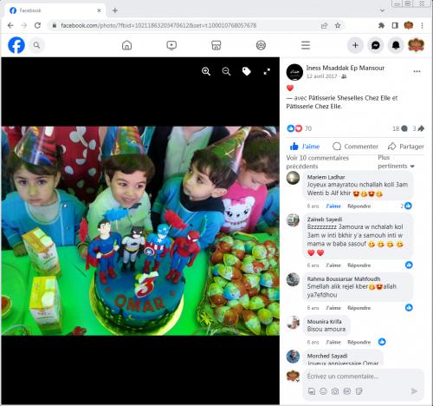Open the hamburger menu icon
The width and height of the screenshot is (433, 406).
tap(306, 45)
